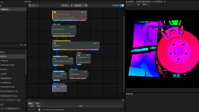Click the 步骤参数 panel header

[129, 94]
